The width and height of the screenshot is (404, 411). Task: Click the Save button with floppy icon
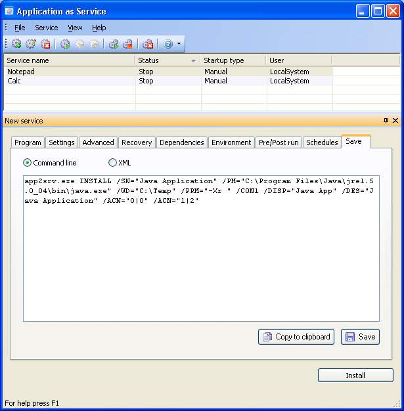pos(360,337)
